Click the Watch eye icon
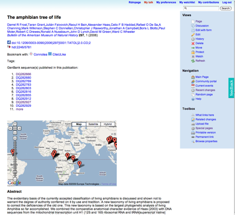This screenshot has height=215, width=235. 193,56
